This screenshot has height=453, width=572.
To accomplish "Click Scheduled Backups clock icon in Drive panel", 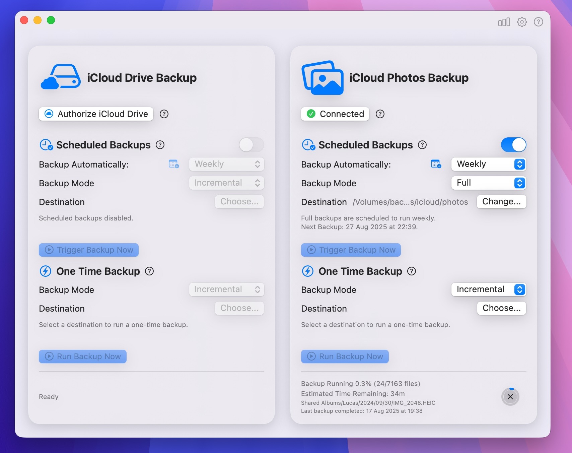I will 46,145.
